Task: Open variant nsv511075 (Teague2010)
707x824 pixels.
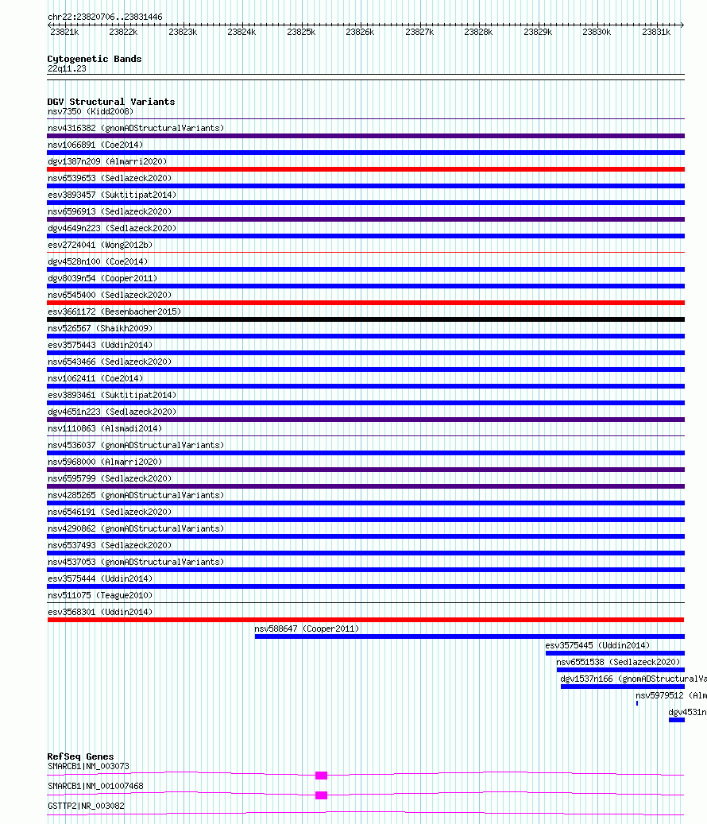Action: coord(100,595)
